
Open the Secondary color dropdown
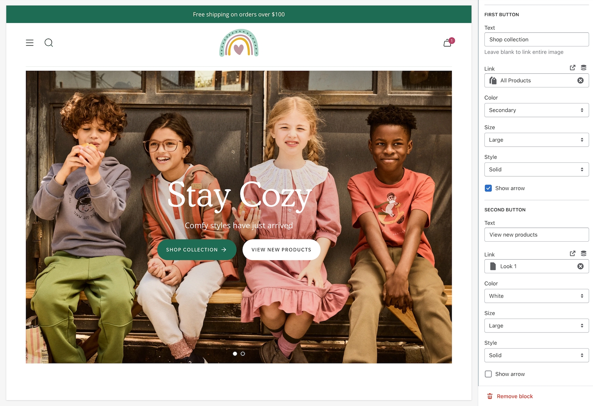pyautogui.click(x=536, y=110)
